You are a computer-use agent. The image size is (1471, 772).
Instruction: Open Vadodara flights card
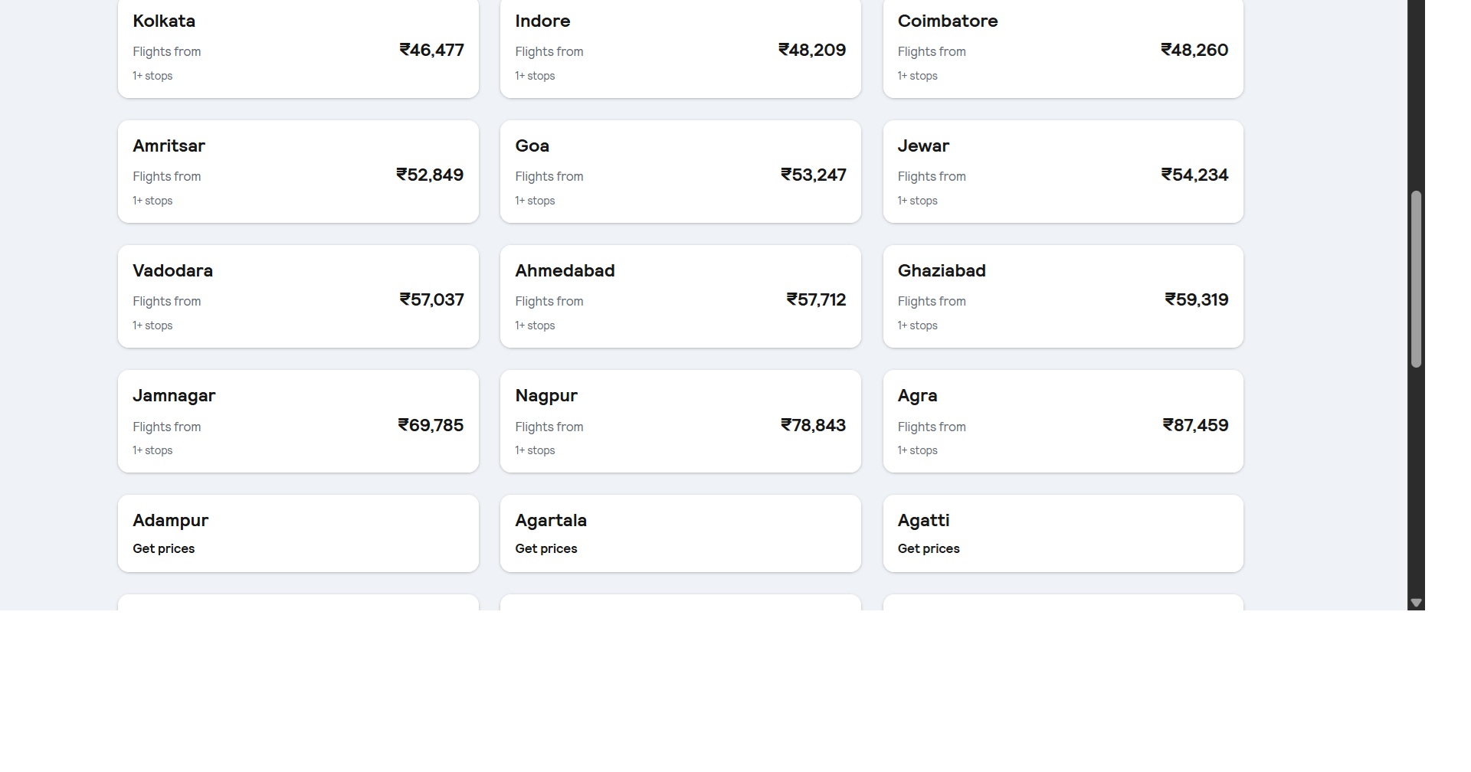[x=298, y=296]
